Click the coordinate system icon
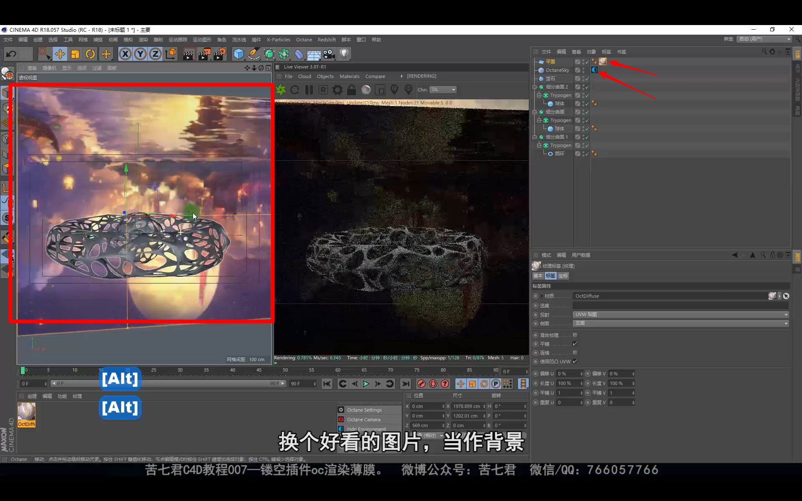Screen dimensions: 802x501 point(171,54)
